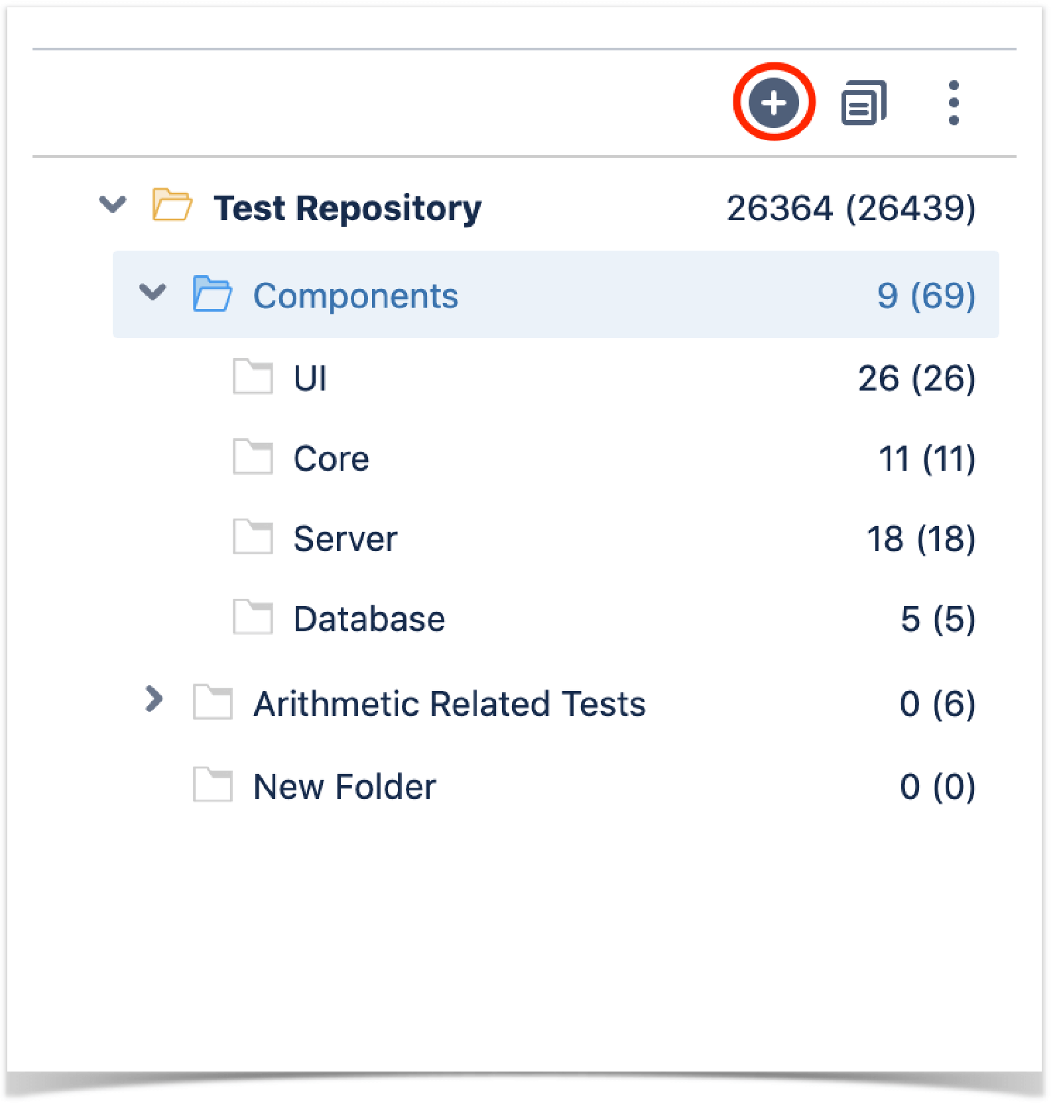This screenshot has height=1108, width=1061.
Task: Click the 9 (69) count next to Components
Action: (925, 296)
